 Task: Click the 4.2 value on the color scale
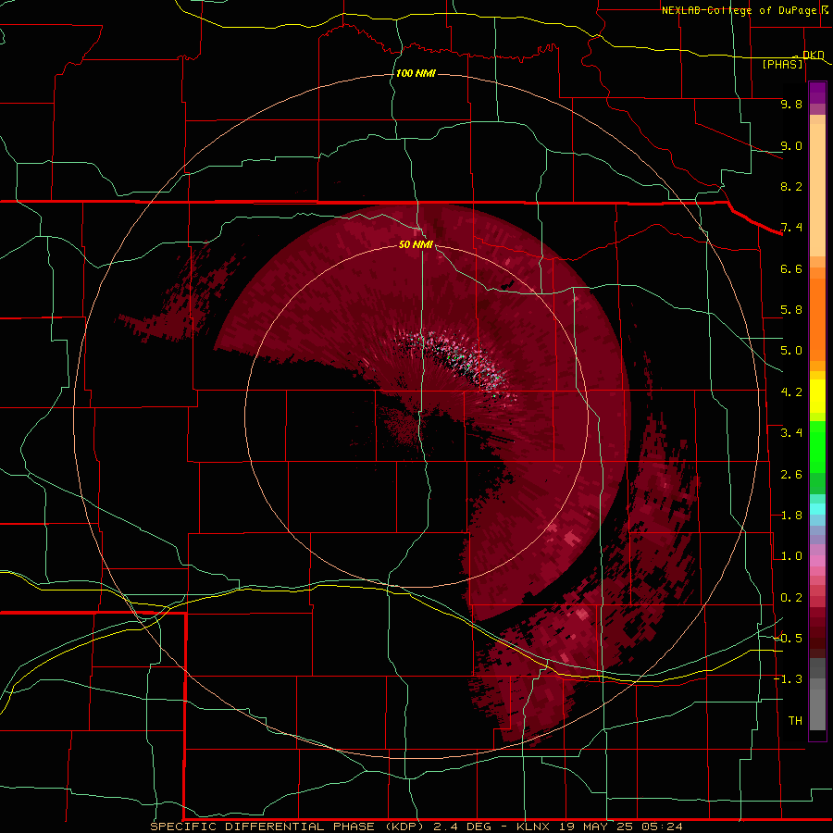coord(791,392)
